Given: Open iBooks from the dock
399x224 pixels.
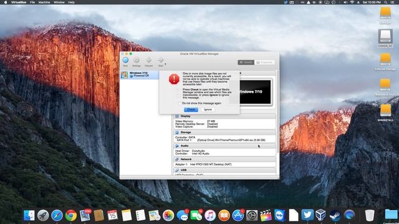Looking at the screenshot, I should (224, 215).
